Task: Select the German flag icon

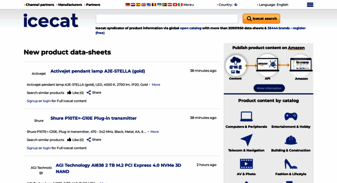Action: (128, 4)
